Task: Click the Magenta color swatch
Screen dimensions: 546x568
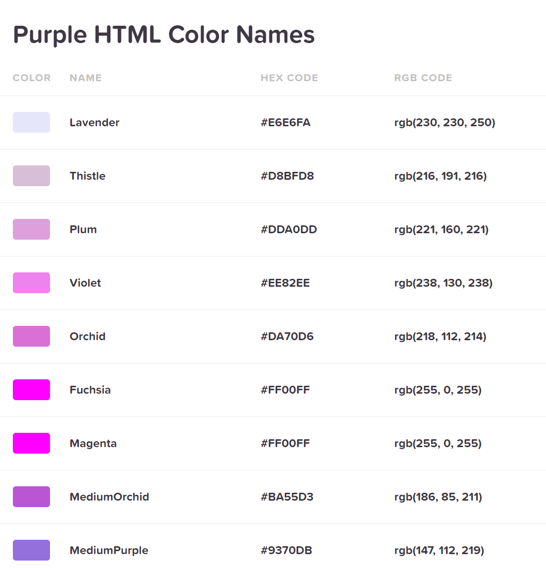Action: click(x=32, y=443)
